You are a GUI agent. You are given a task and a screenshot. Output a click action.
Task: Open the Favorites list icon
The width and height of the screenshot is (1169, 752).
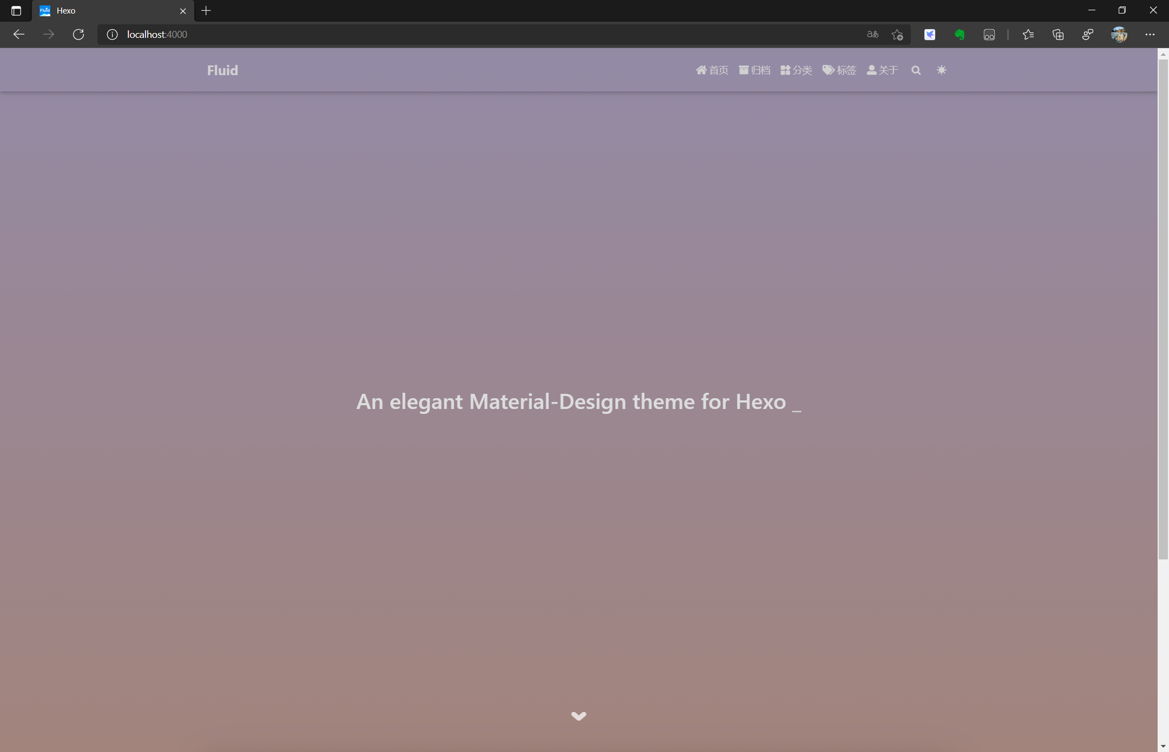pos(1028,35)
